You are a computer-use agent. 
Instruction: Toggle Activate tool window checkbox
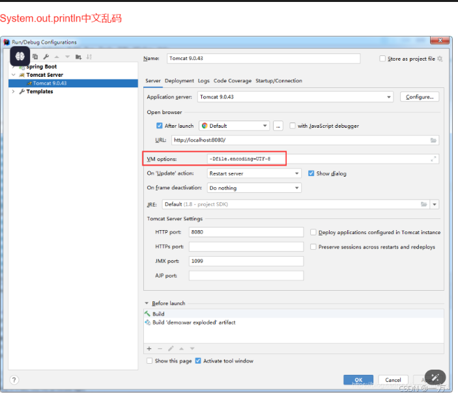click(x=198, y=360)
